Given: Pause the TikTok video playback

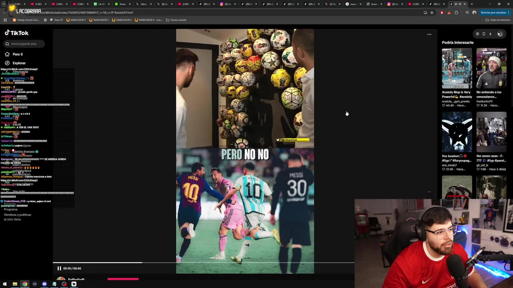Looking at the screenshot, I should [59, 268].
